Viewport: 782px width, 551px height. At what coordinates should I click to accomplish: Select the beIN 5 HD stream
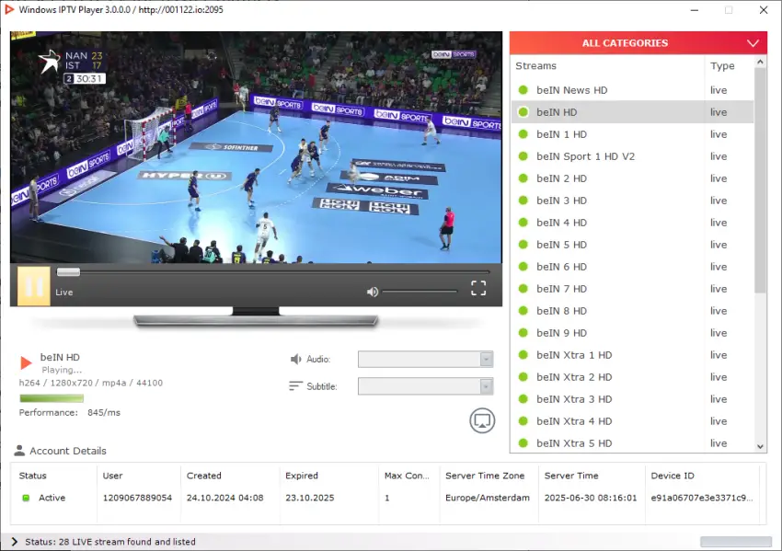tap(632, 245)
